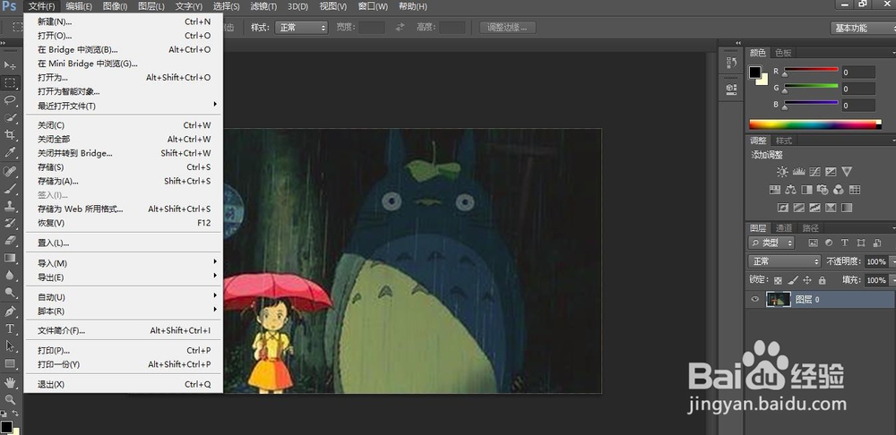The width and height of the screenshot is (896, 435).
Task: Click the 调整边缘 button
Action: [508, 28]
